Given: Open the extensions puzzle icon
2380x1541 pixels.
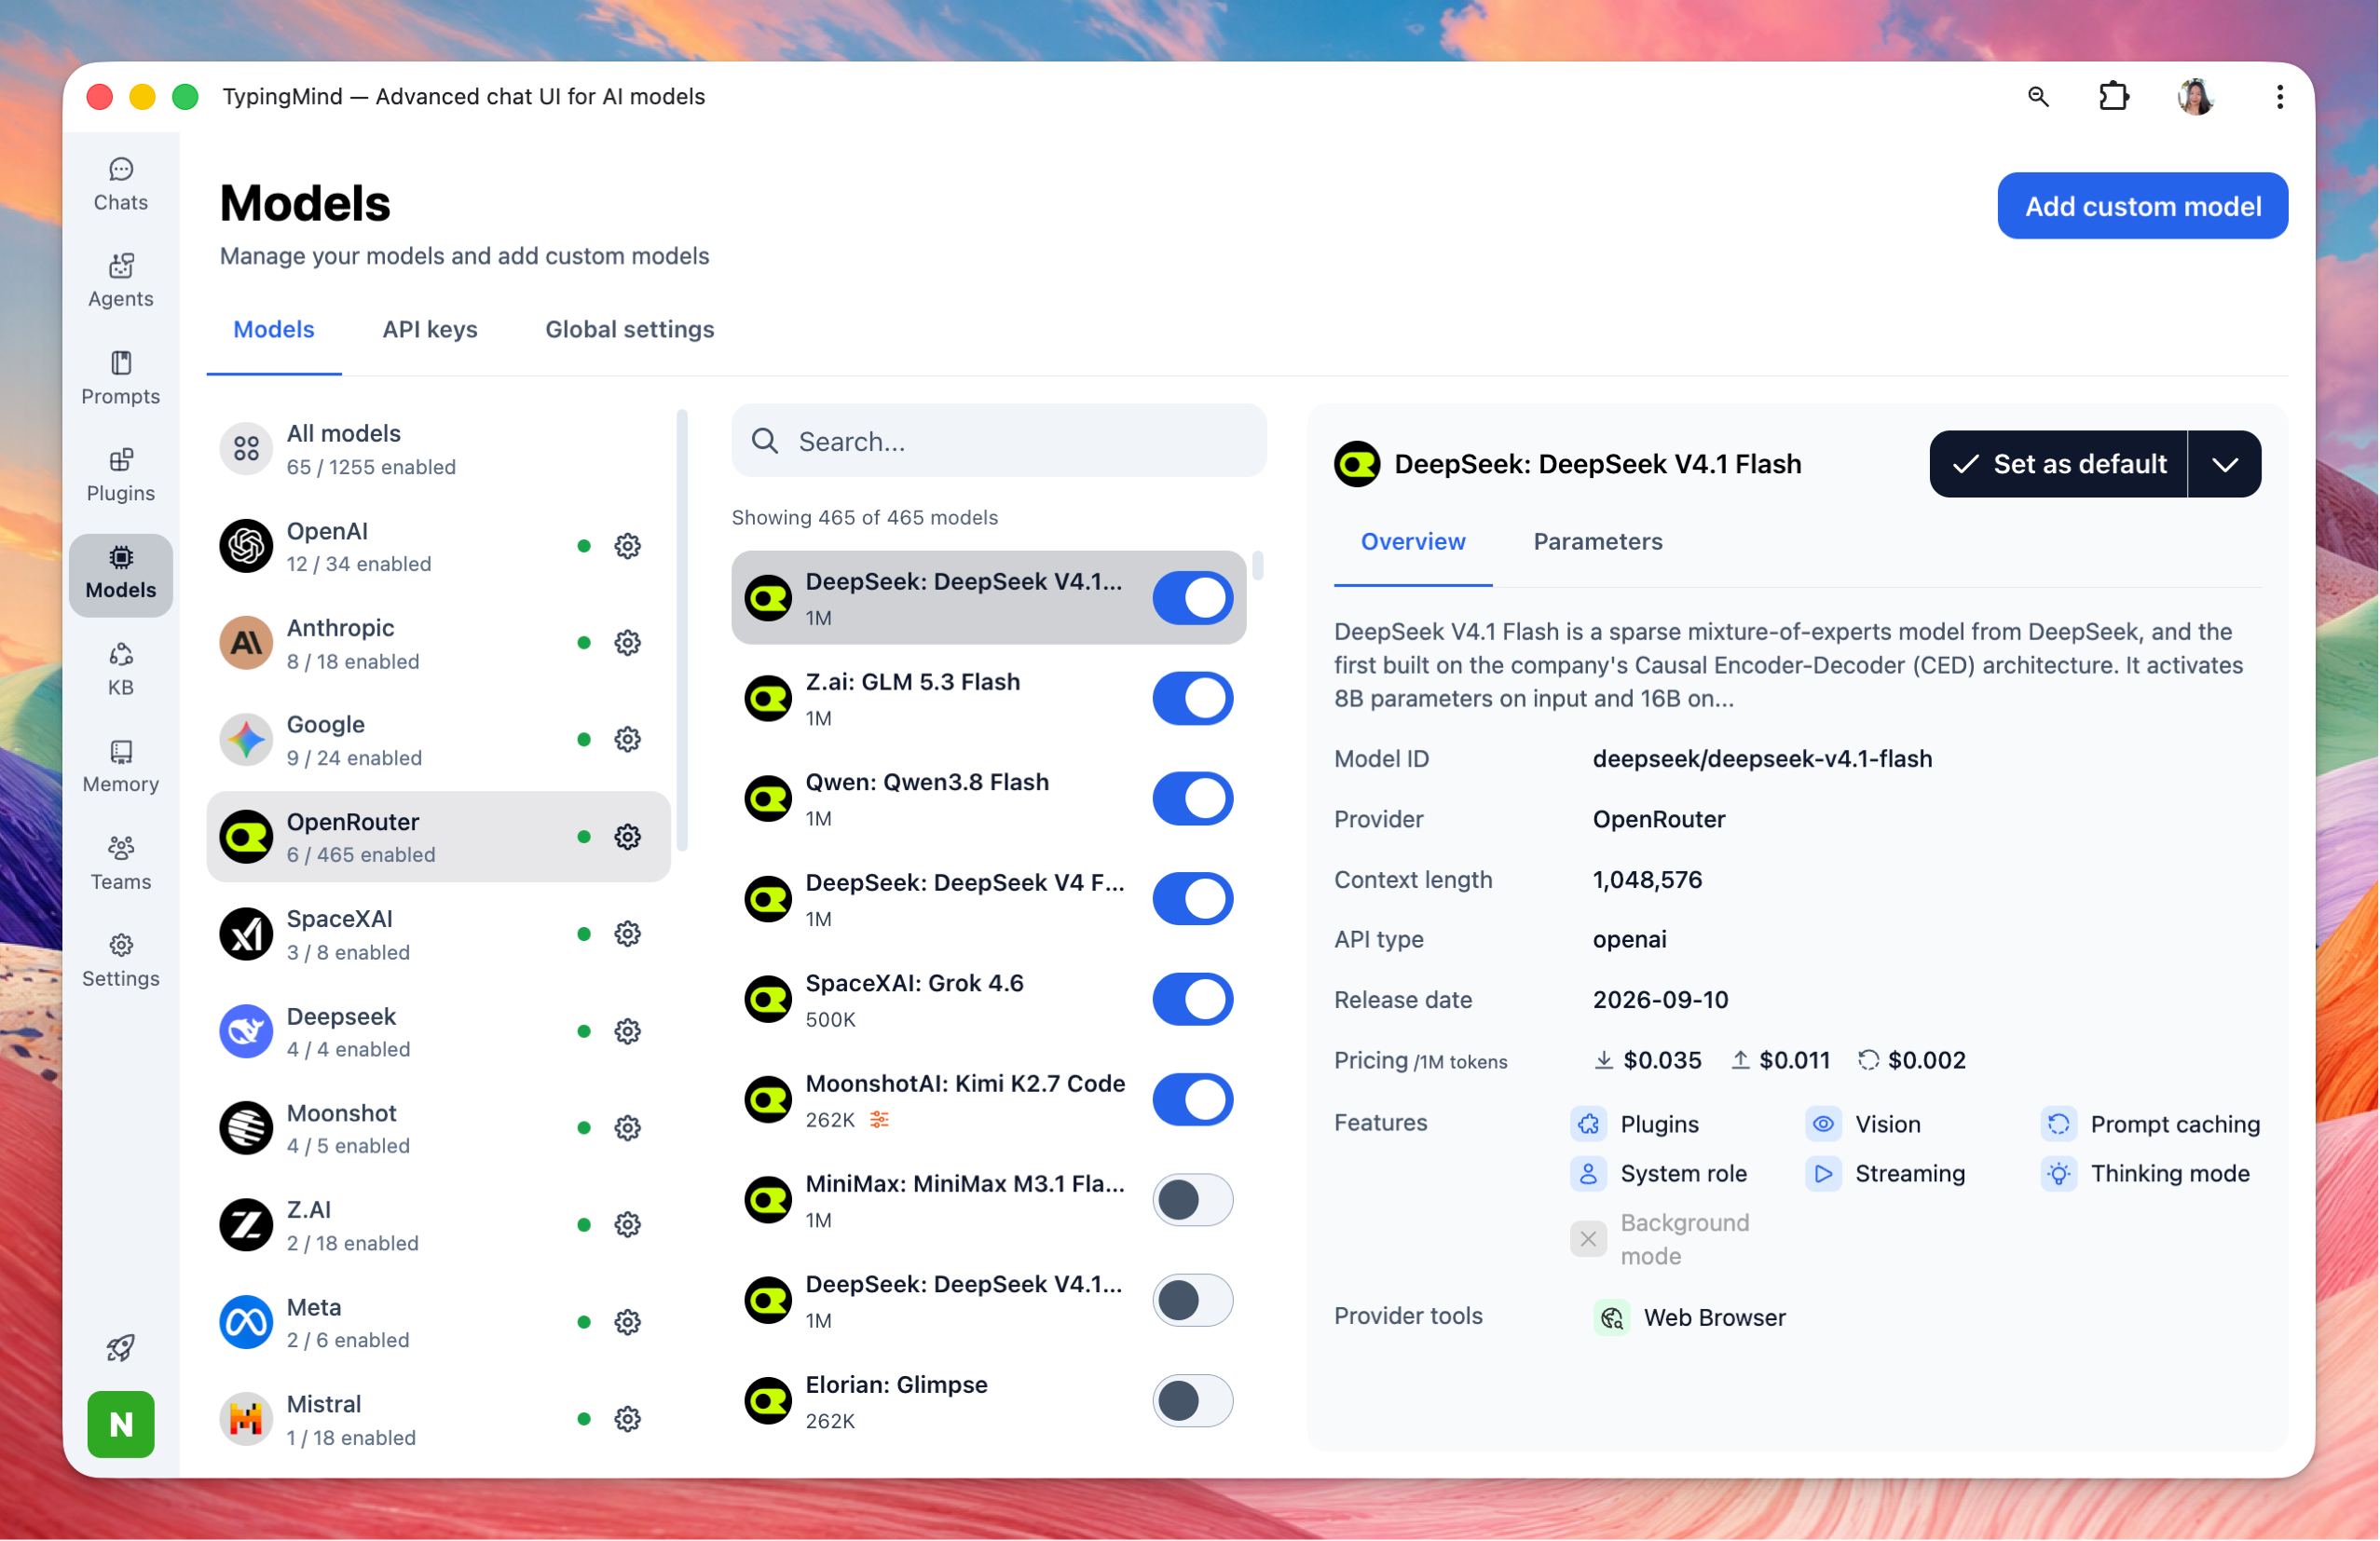Looking at the screenshot, I should point(2114,96).
